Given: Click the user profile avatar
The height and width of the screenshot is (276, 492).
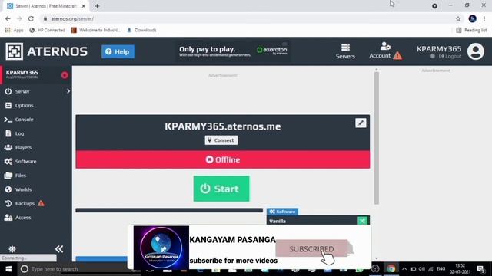Looking at the screenshot, I should [x=476, y=51].
